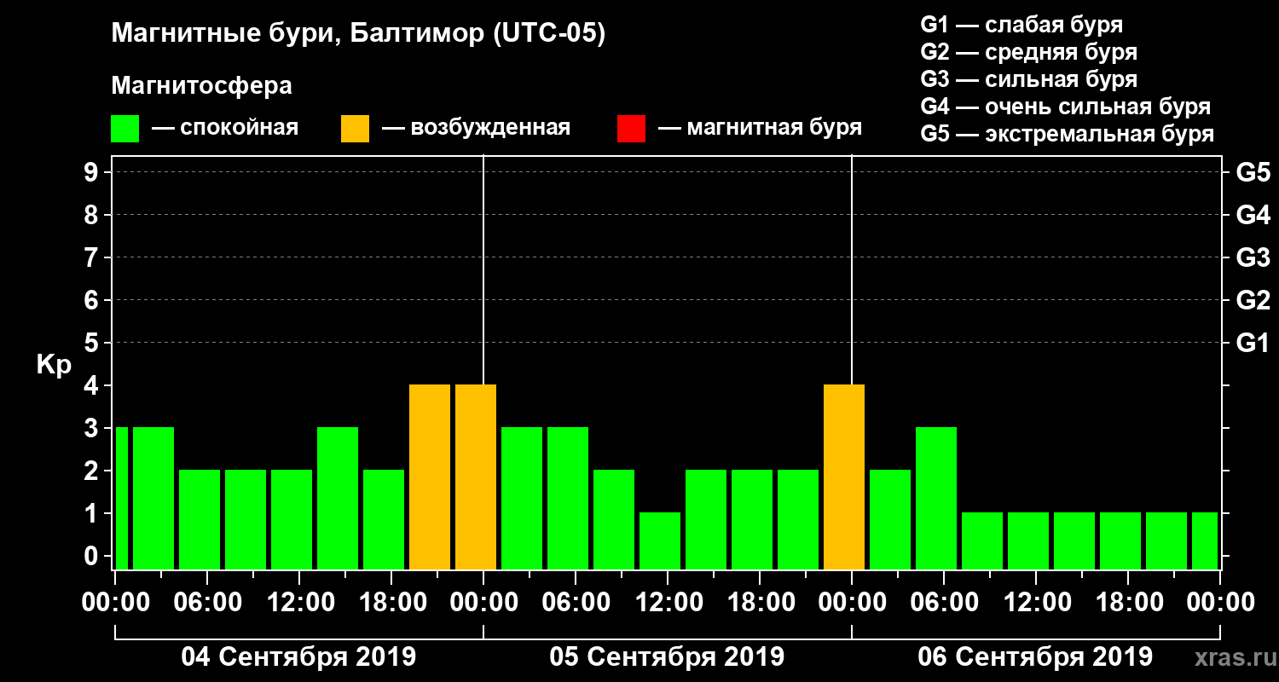This screenshot has width=1279, height=682.
Task: Click the green спокойная legend swatch
Action: pos(124,129)
